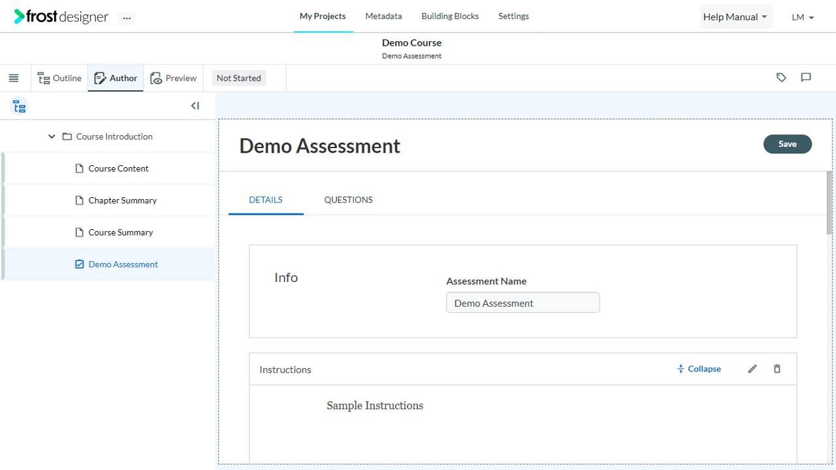Viewport: 836px width, 470px height.
Task: Click the Not Started status badge
Action: pos(238,78)
